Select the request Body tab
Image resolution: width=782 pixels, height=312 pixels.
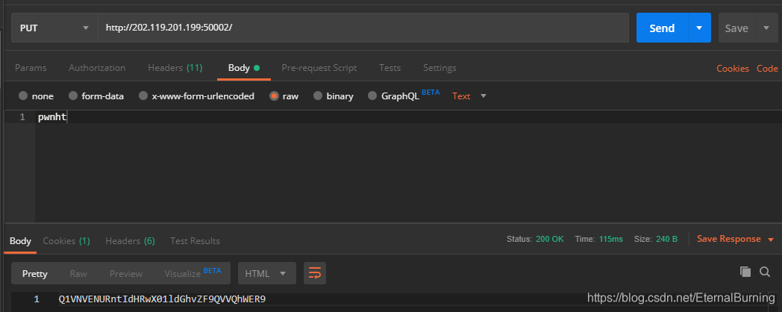(243, 68)
